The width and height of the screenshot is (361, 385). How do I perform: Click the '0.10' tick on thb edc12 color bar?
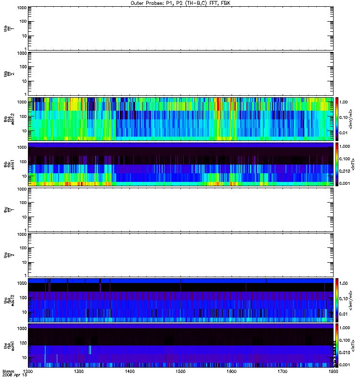click(x=344, y=117)
